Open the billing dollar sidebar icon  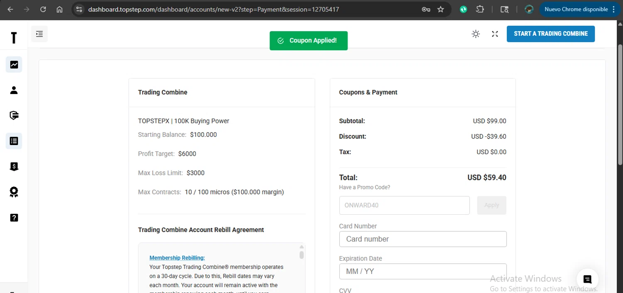(14, 167)
